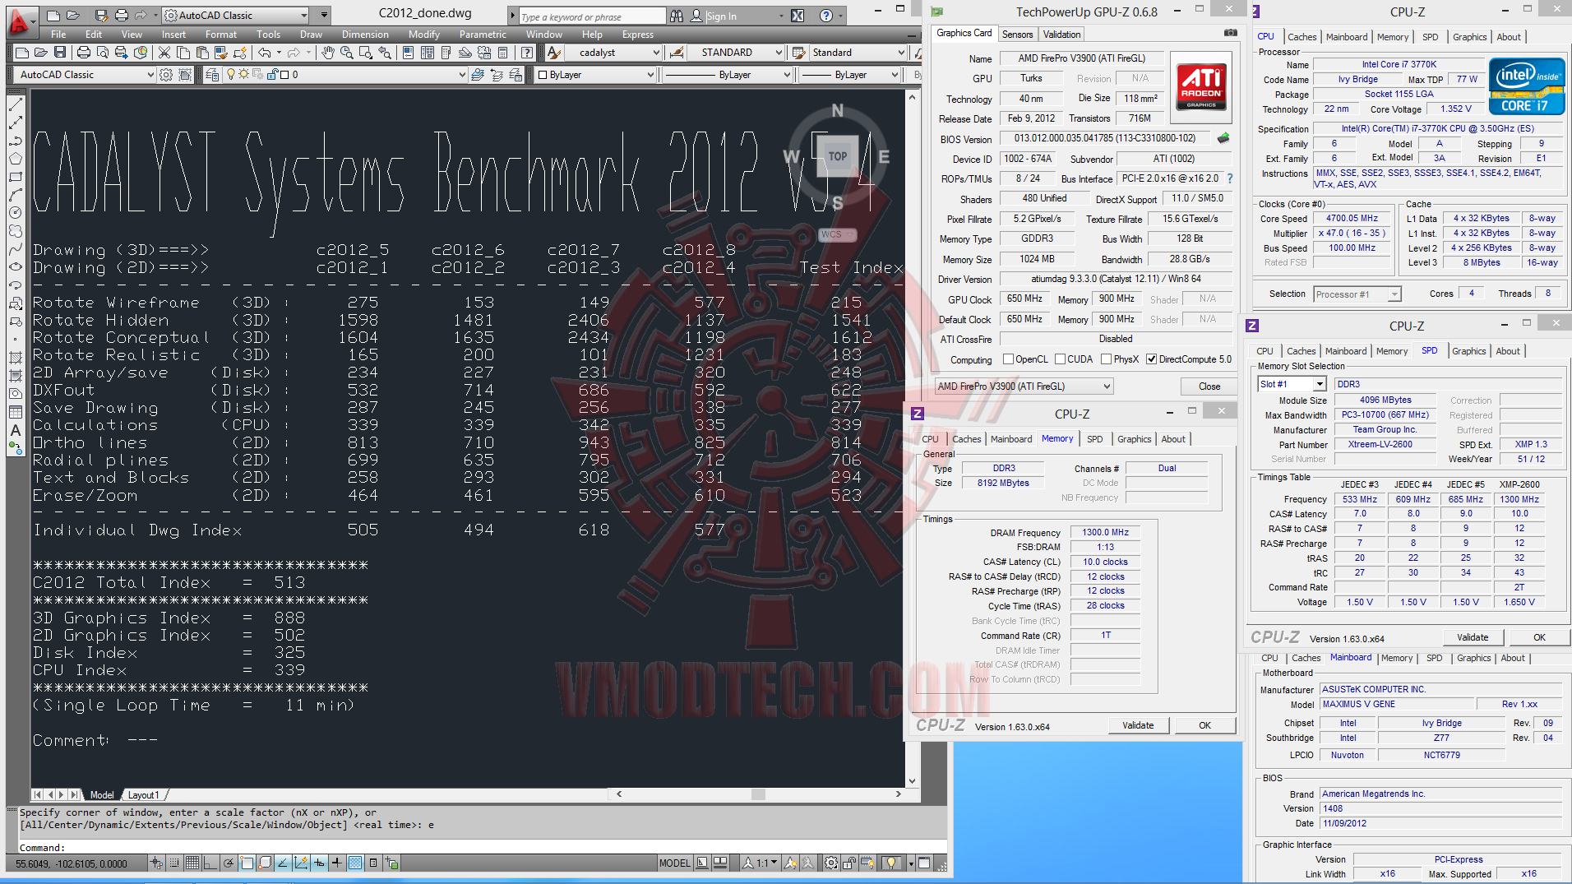The image size is (1572, 884).
Task: Click the MODEL space button in status bar
Action: (674, 863)
